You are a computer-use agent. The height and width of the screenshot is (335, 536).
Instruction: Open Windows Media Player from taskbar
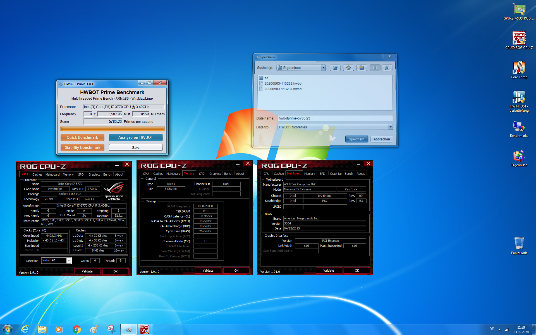pos(59,330)
